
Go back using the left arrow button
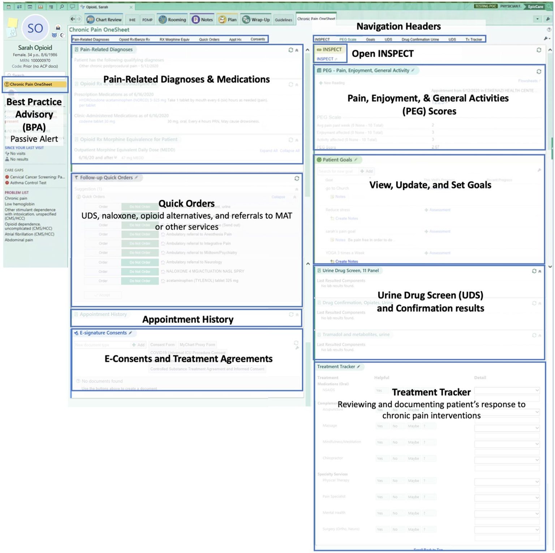tap(73, 19)
